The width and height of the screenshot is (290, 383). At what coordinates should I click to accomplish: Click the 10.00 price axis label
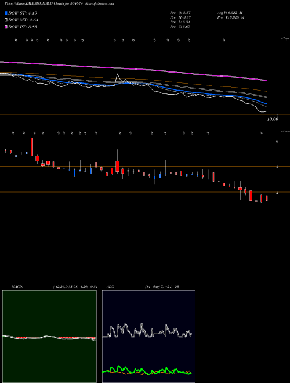273,119
